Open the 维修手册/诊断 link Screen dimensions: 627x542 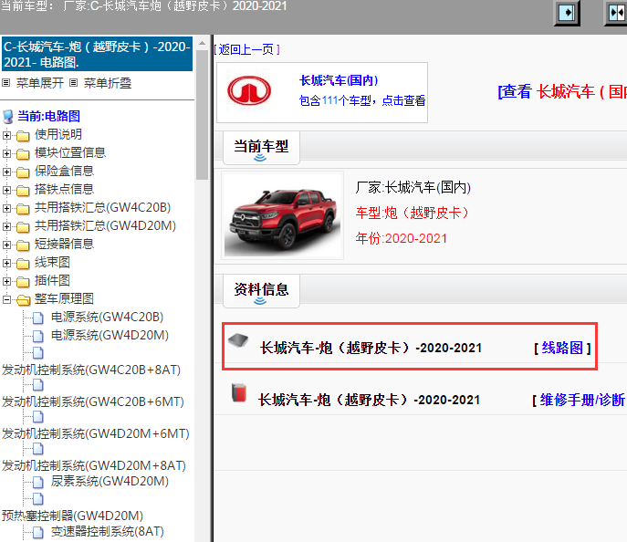click(x=581, y=400)
